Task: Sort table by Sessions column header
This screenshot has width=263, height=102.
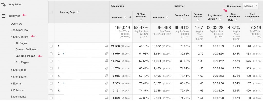Action: (117, 18)
